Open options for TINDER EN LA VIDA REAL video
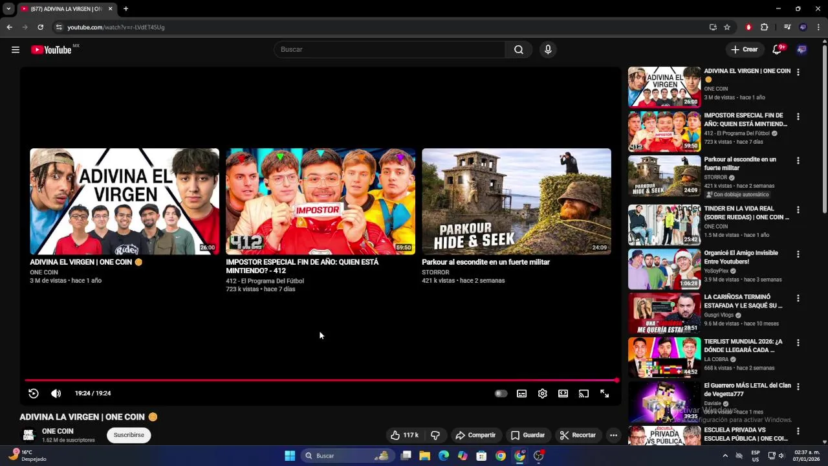828x466 pixels. pos(798,210)
